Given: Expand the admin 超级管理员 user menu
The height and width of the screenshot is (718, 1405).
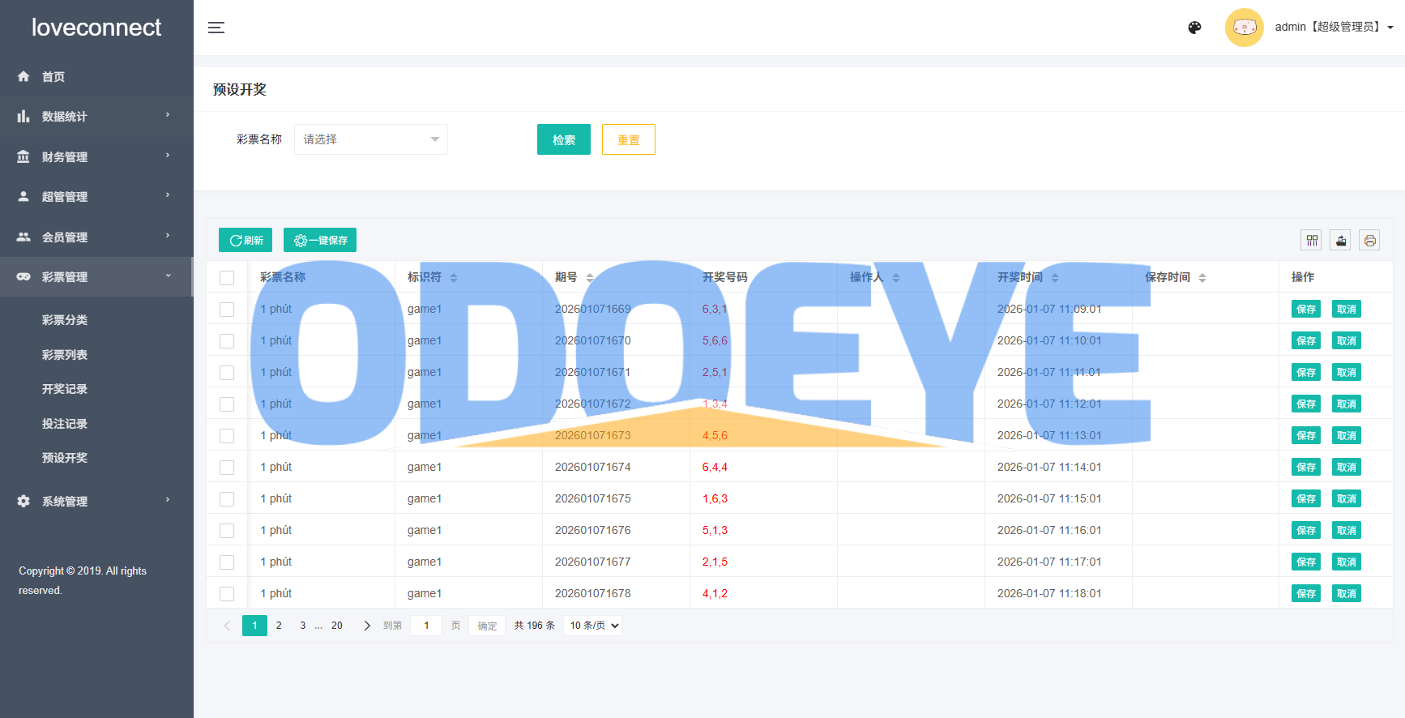Looking at the screenshot, I should point(1333,28).
